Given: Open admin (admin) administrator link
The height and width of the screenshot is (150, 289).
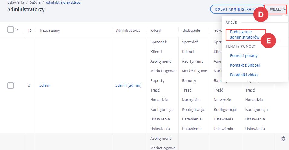Looking at the screenshot, I should point(128,85).
